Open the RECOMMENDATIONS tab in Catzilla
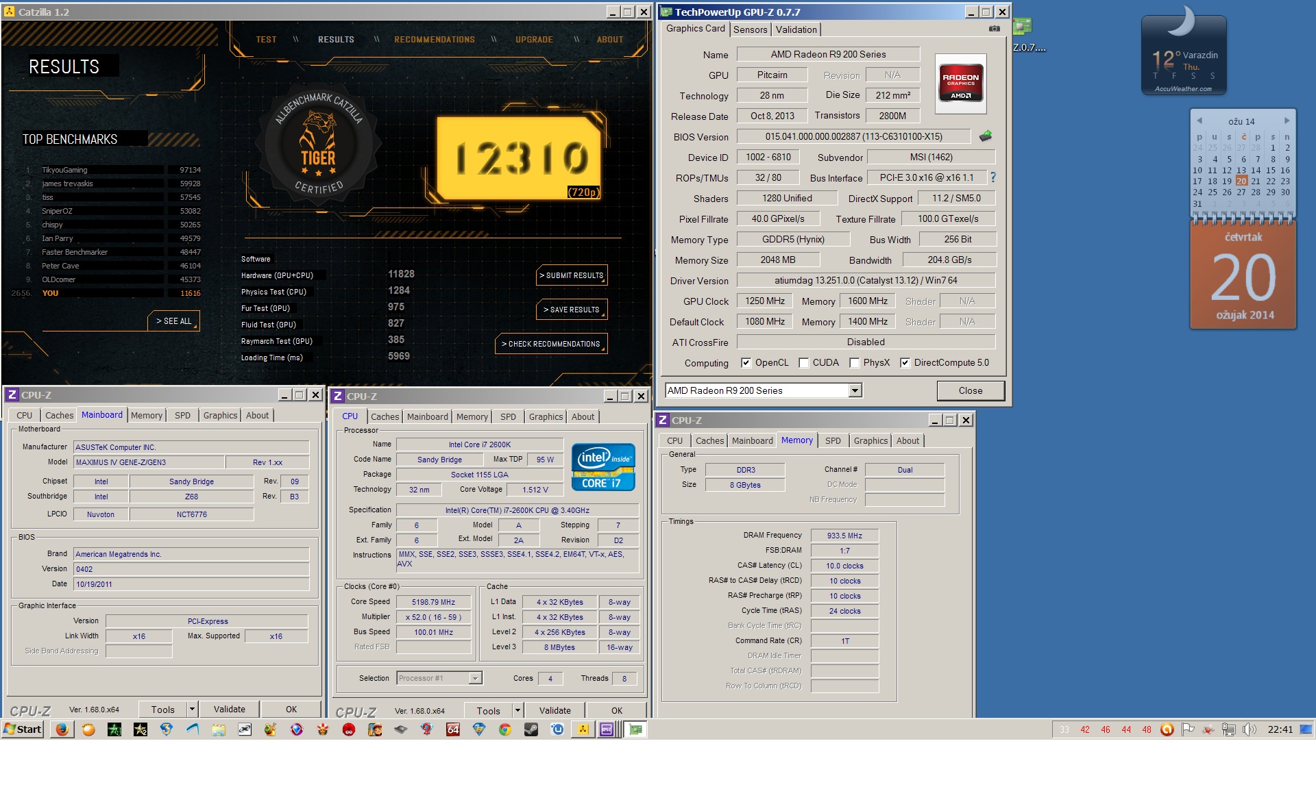This screenshot has width=1316, height=789. 435,40
